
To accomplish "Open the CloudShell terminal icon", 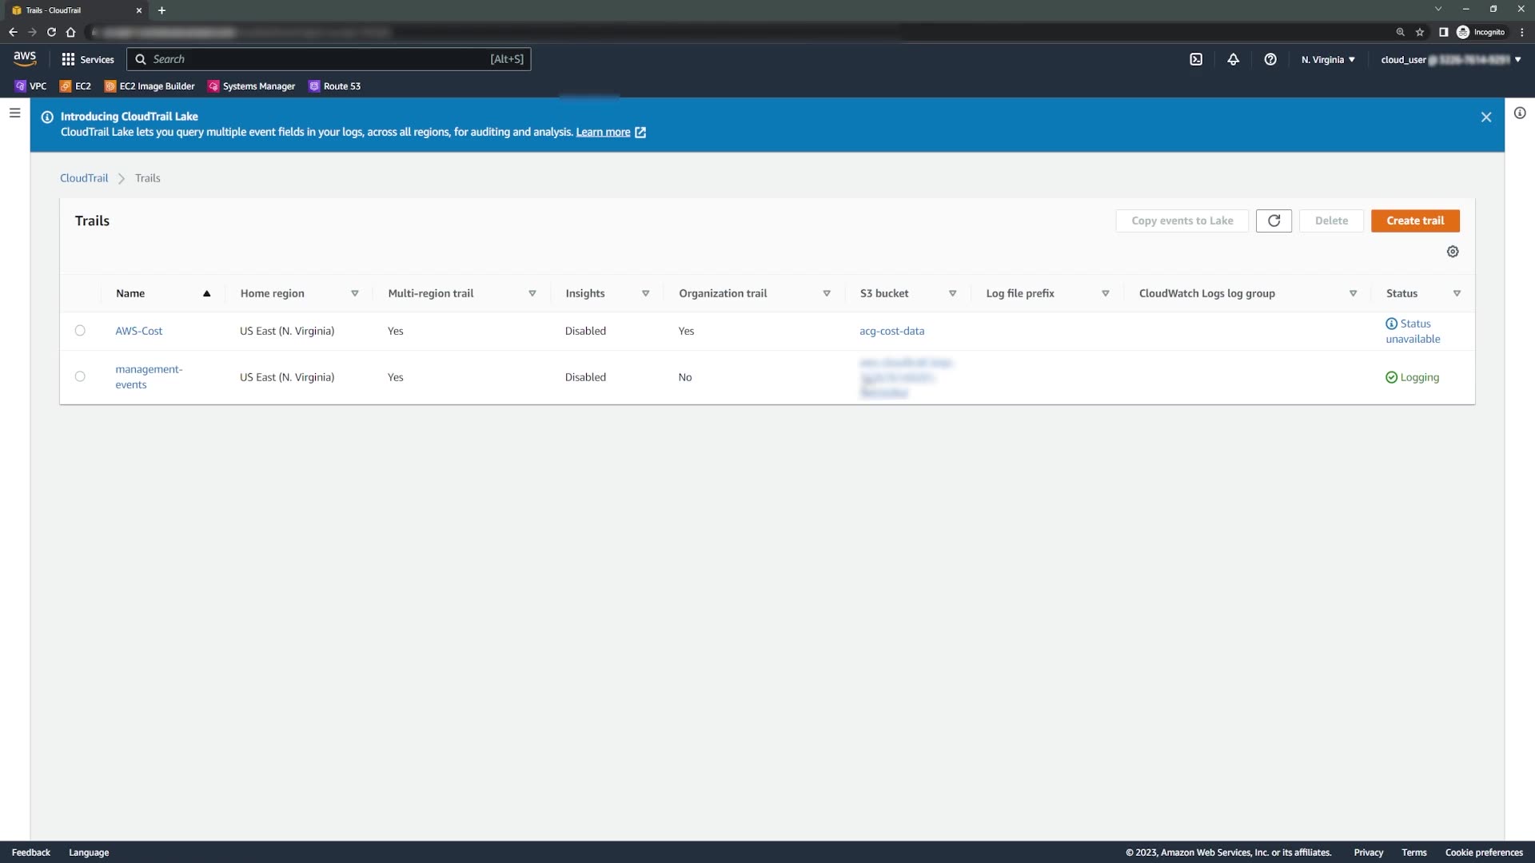I will point(1196,59).
